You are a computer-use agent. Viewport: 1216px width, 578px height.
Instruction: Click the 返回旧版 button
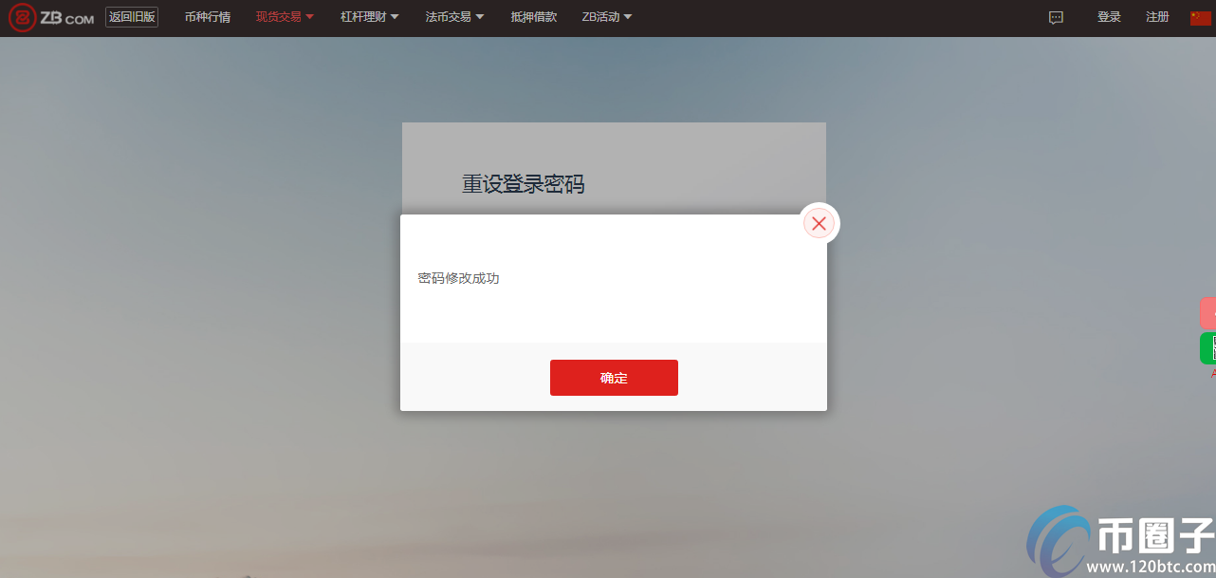click(132, 17)
